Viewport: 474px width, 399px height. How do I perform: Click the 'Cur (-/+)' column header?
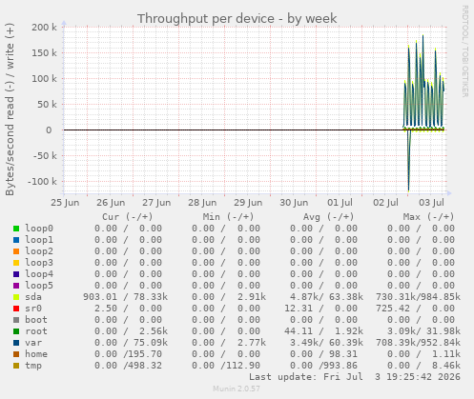(128, 217)
